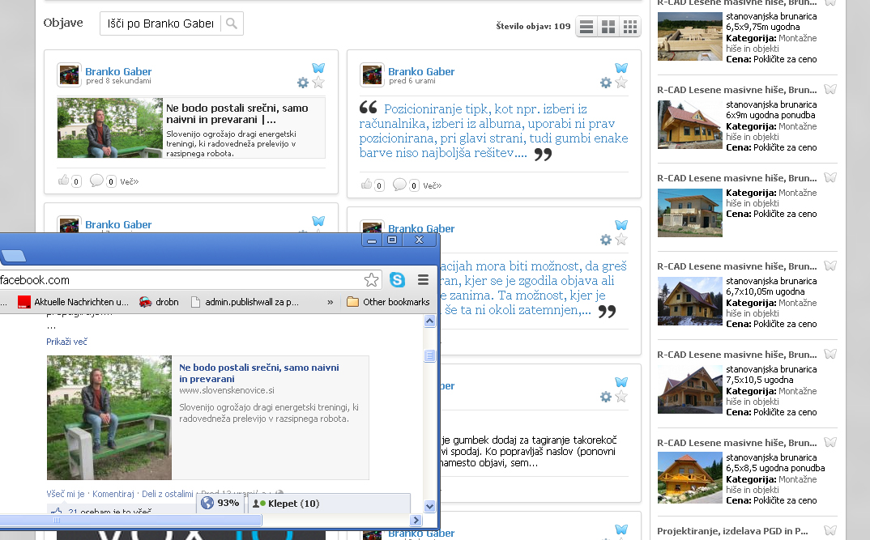The width and height of the screenshot is (870, 540).
Task: Like the first post with thumbs-up icon
Action: click(x=64, y=181)
